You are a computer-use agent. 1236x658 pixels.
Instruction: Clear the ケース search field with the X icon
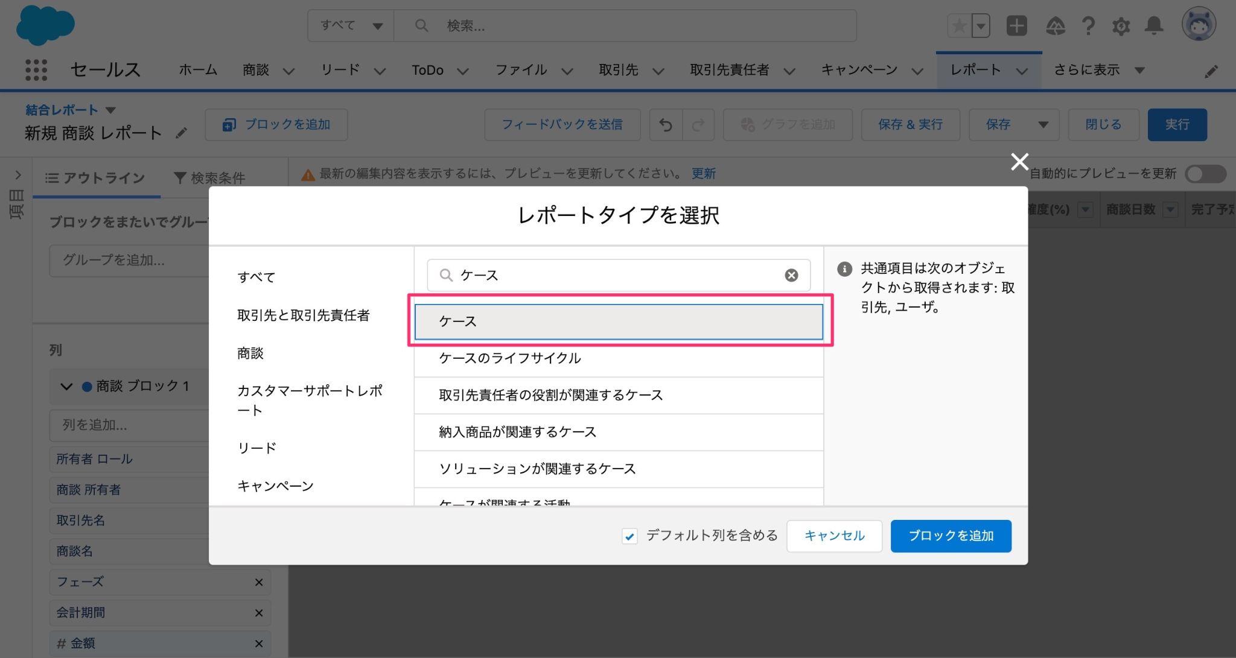(x=791, y=275)
